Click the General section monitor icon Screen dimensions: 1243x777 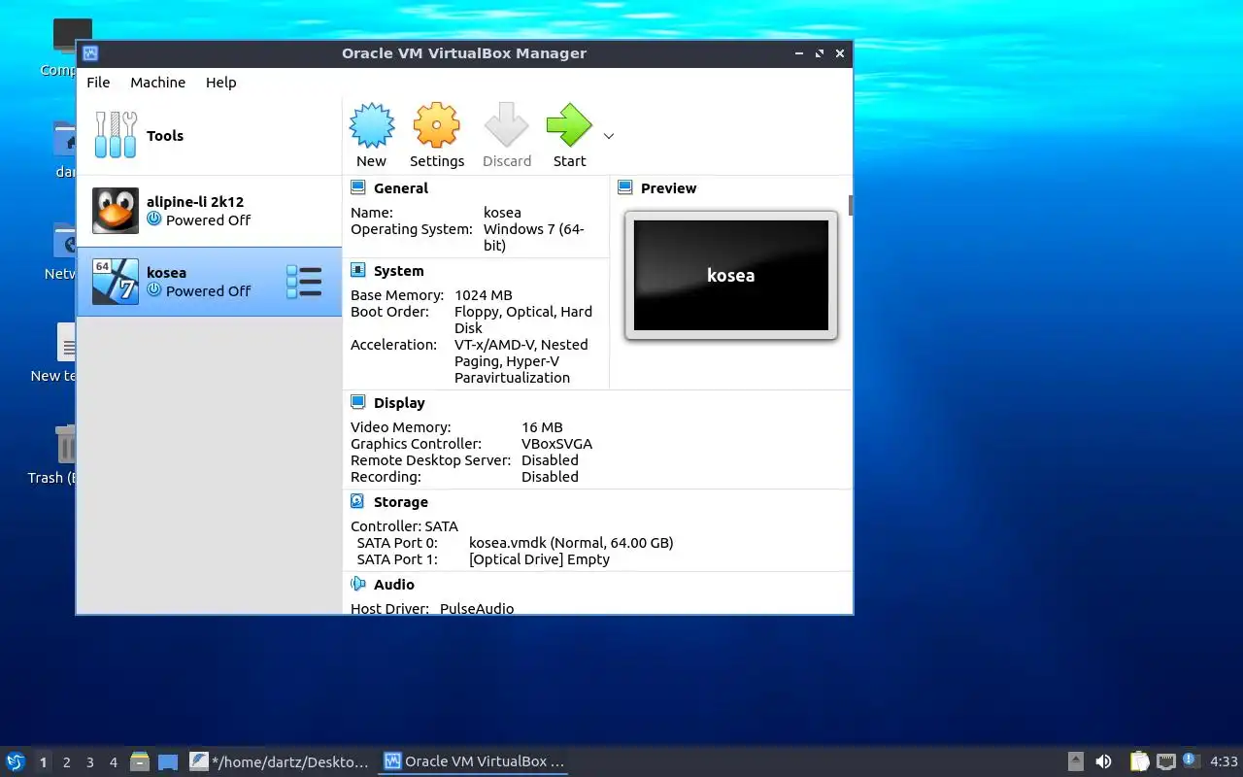[x=358, y=188]
